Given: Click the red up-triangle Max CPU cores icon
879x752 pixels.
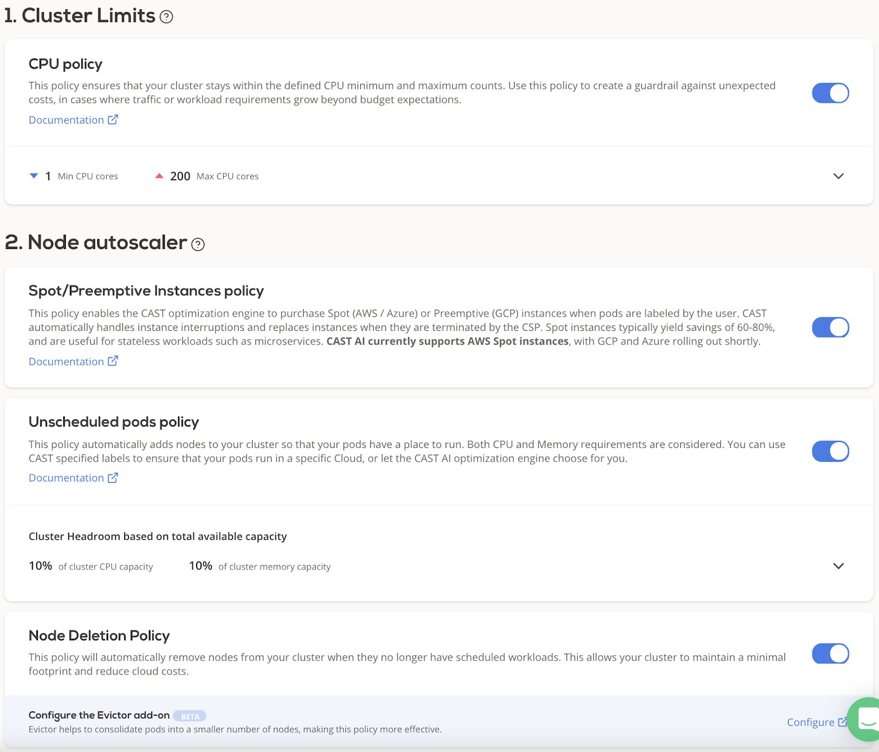Looking at the screenshot, I should (159, 176).
